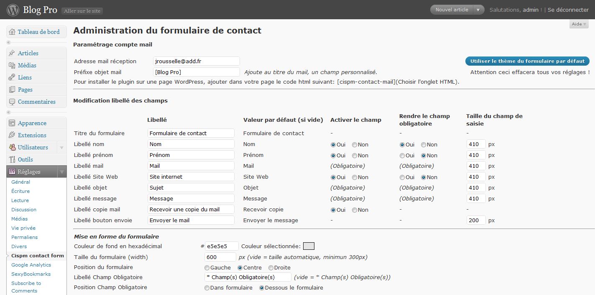595x295 pixels.
Task: Open the Nouvel article dropdown arrow
Action: (478, 10)
